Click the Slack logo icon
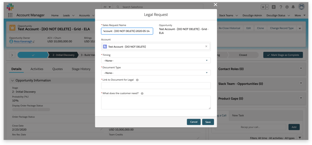Screen dimensions: 312x145 pos(10,7)
